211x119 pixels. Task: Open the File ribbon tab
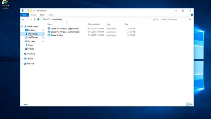click(24, 15)
